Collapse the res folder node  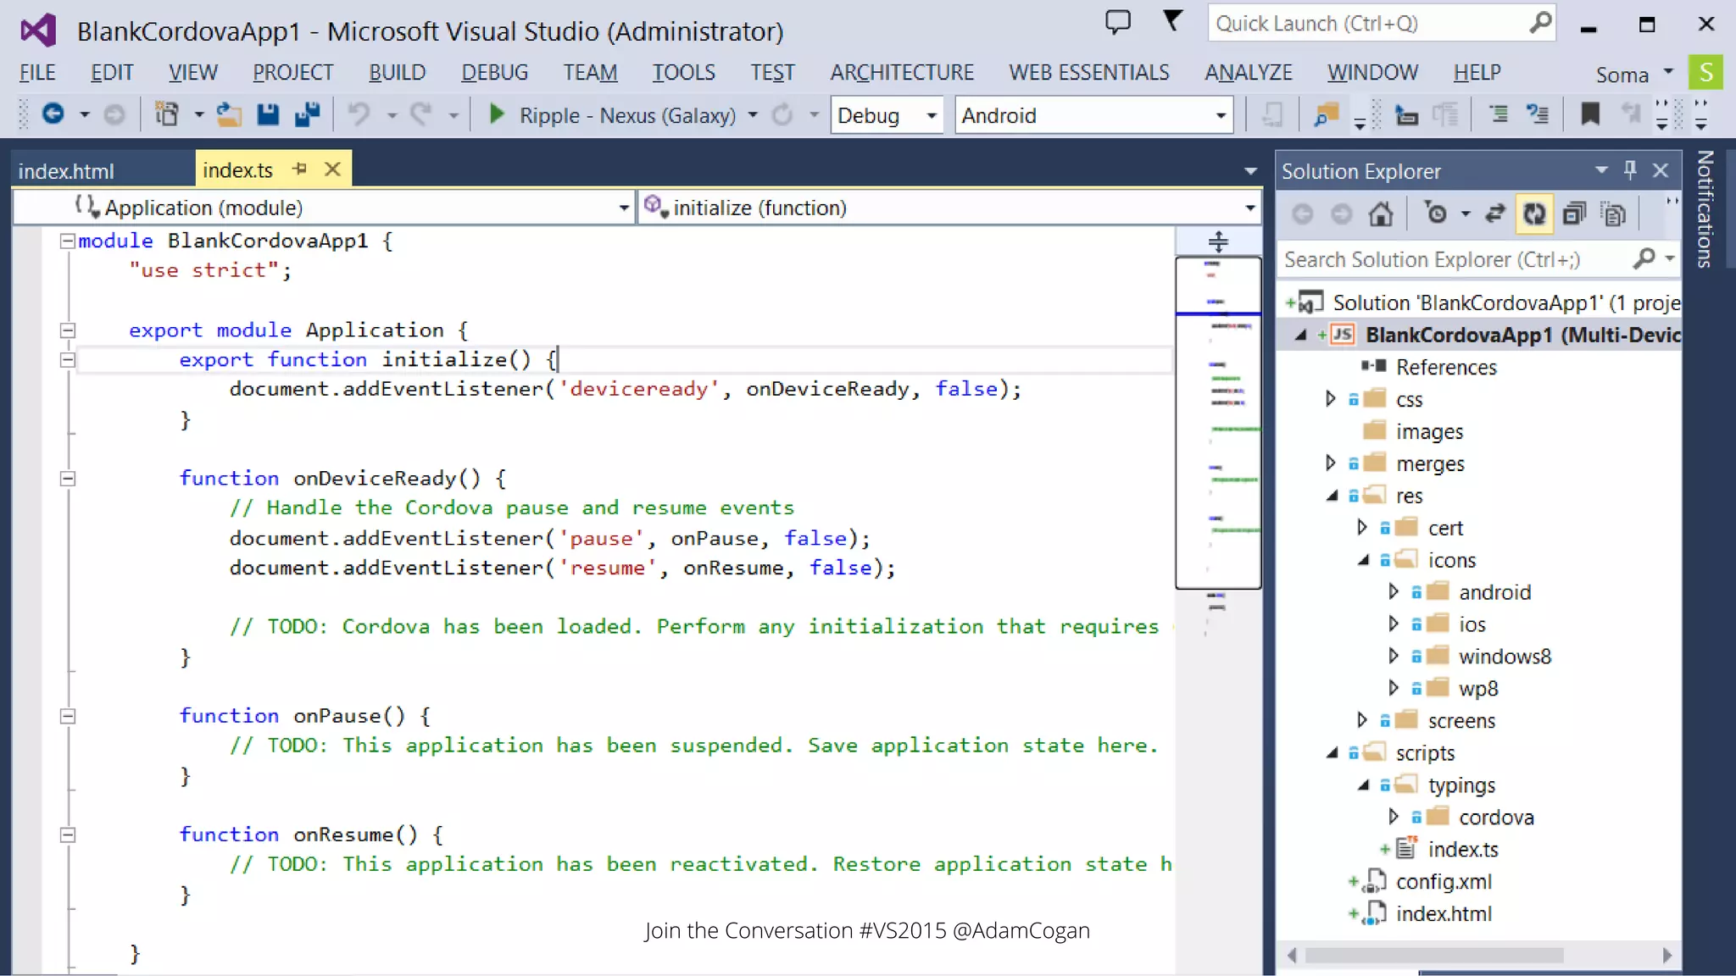click(x=1332, y=496)
